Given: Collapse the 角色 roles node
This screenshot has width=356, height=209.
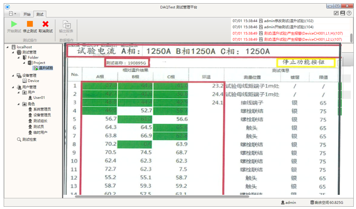Looking at the screenshot, I should [x=18, y=104].
